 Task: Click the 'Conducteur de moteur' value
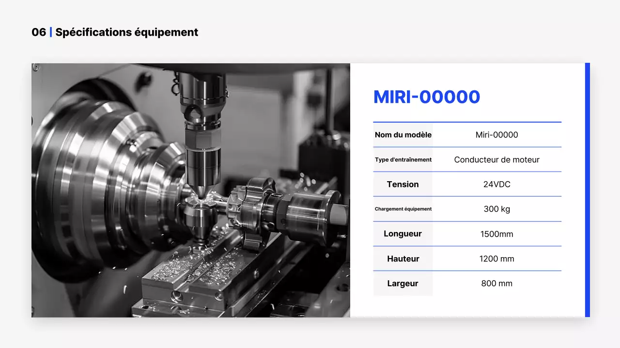click(496, 159)
